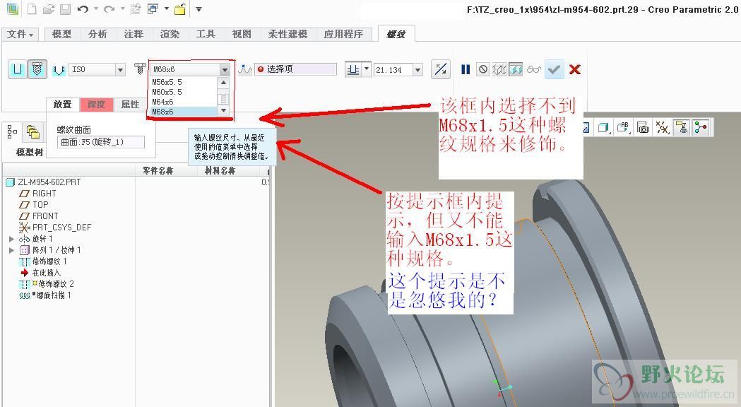
Task: Click the 曲面:F5(旋转_1) thread surface field
Action: (100, 142)
